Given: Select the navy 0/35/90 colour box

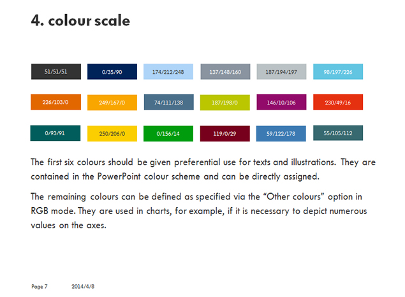Looking at the screenshot, I should point(112,71).
